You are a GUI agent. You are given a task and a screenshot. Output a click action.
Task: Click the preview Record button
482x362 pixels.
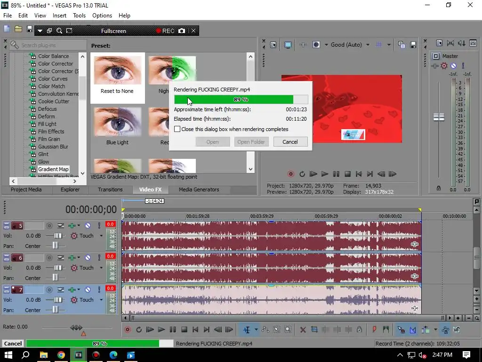point(290,174)
